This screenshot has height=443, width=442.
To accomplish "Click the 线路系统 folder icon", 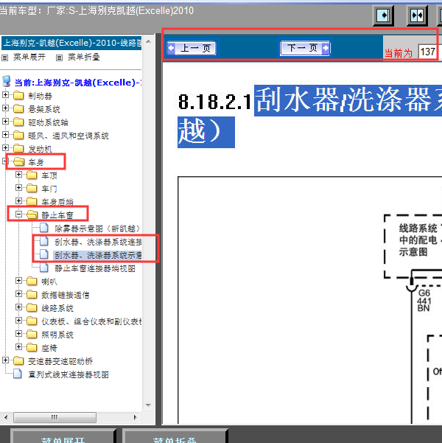I will coord(32,308).
